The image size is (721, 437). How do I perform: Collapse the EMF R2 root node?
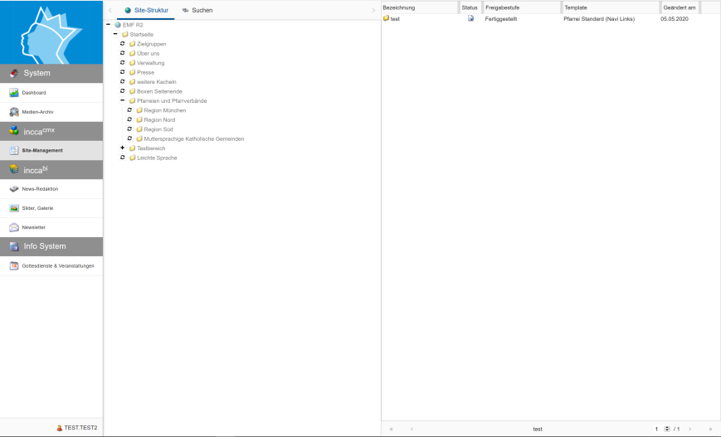[109, 25]
